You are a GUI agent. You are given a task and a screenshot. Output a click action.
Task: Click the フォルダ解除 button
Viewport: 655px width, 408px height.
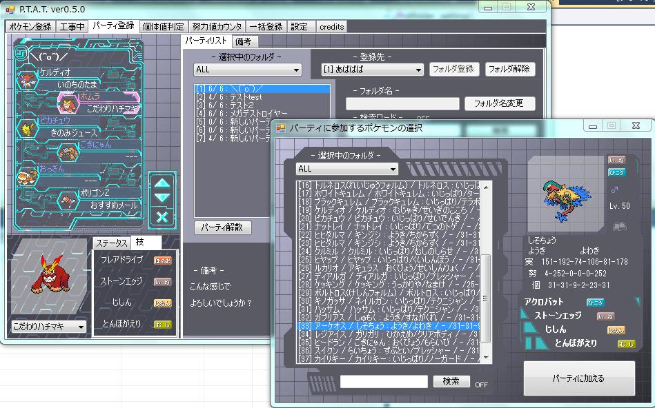point(509,69)
